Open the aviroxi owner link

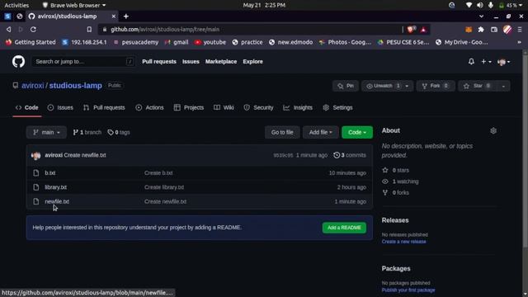pos(33,86)
